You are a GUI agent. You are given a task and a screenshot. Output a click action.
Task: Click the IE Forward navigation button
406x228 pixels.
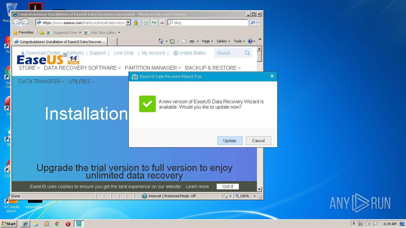(25, 22)
